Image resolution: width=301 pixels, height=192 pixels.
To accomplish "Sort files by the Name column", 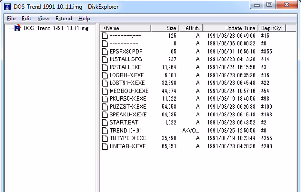I will click(126, 28).
